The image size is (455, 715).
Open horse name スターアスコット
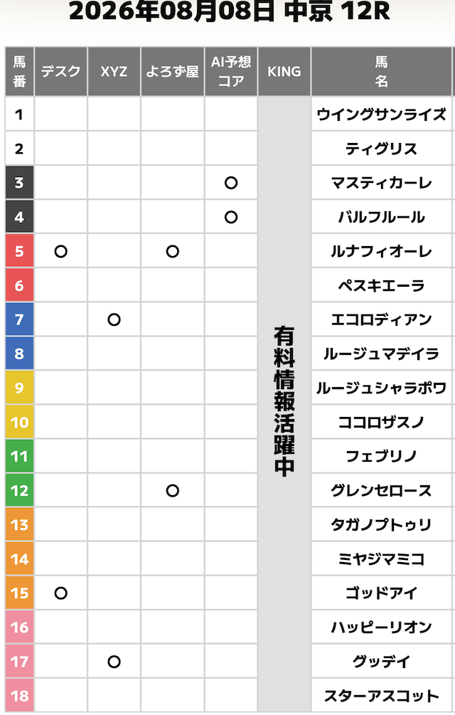[381, 696]
